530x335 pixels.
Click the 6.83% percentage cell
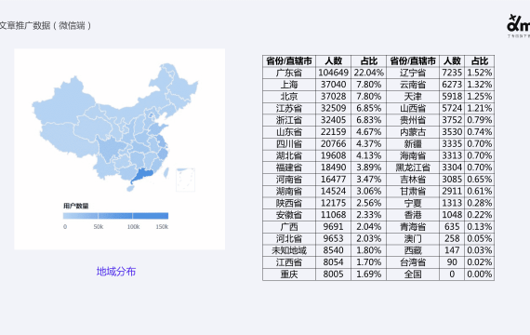368,120
